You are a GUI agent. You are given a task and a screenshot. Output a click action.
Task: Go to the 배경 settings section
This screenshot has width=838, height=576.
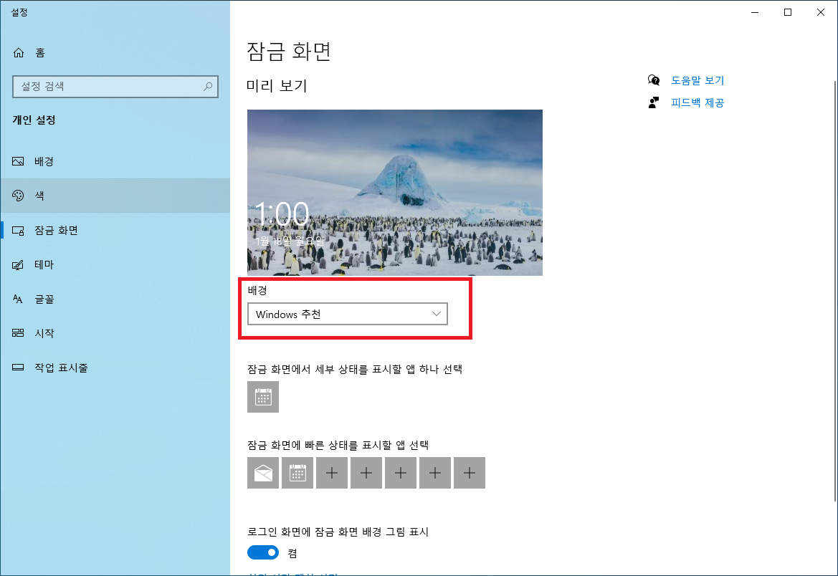click(x=115, y=161)
